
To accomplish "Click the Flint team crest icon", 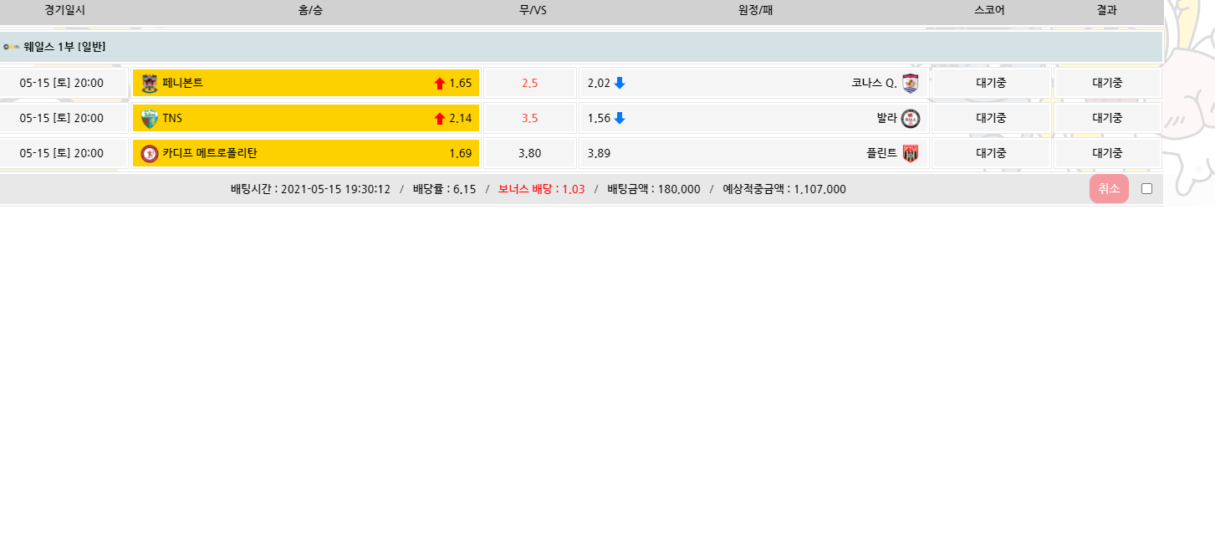I will click(911, 153).
